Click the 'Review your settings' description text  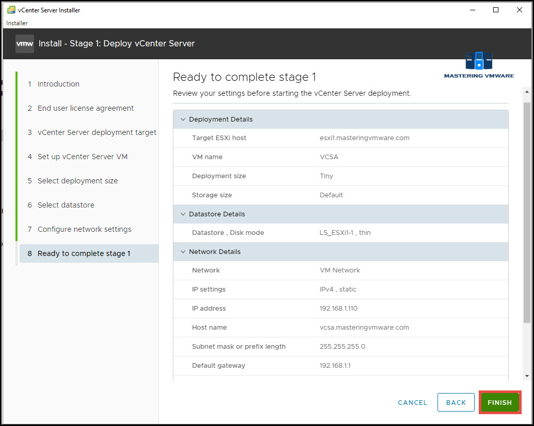click(292, 94)
